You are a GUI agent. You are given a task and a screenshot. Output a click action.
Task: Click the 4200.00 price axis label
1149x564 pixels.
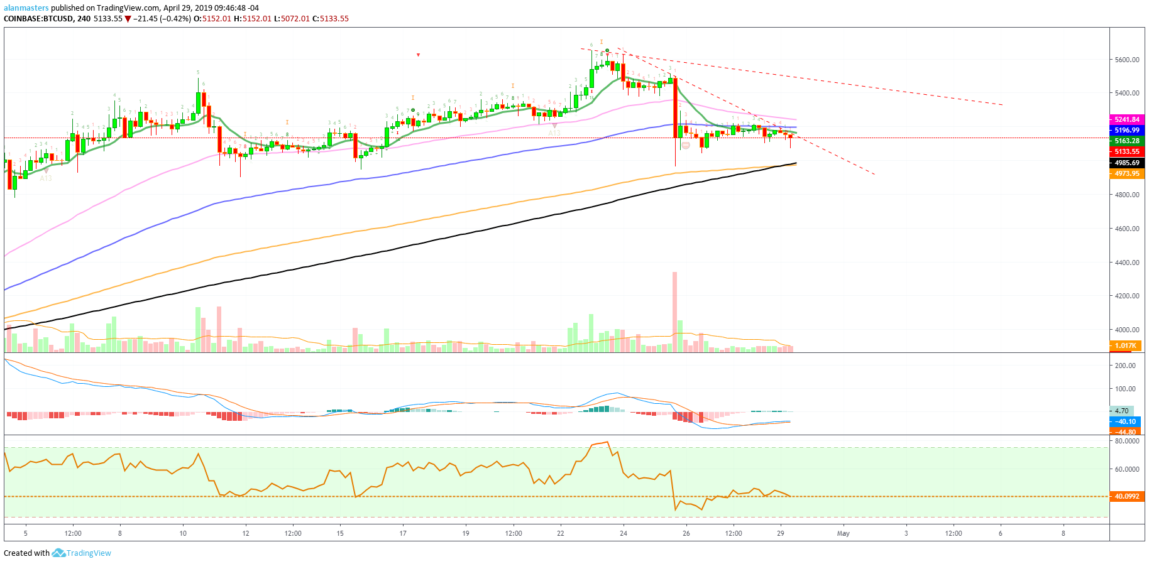pos(1127,296)
